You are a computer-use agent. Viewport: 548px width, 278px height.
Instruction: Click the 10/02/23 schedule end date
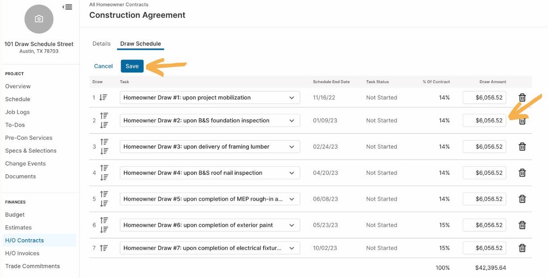click(325, 248)
